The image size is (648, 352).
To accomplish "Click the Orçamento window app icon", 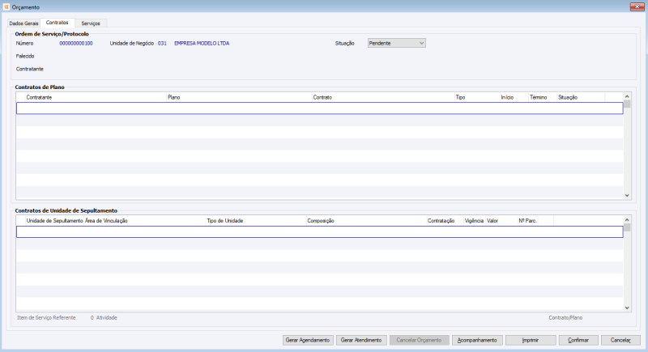I will click(6, 7).
